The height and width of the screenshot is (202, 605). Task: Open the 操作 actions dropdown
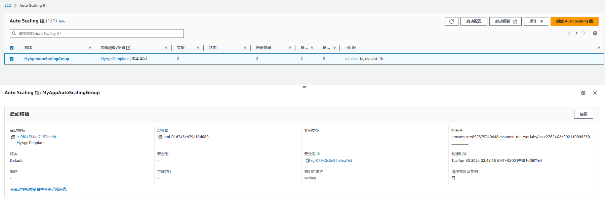pos(536,21)
